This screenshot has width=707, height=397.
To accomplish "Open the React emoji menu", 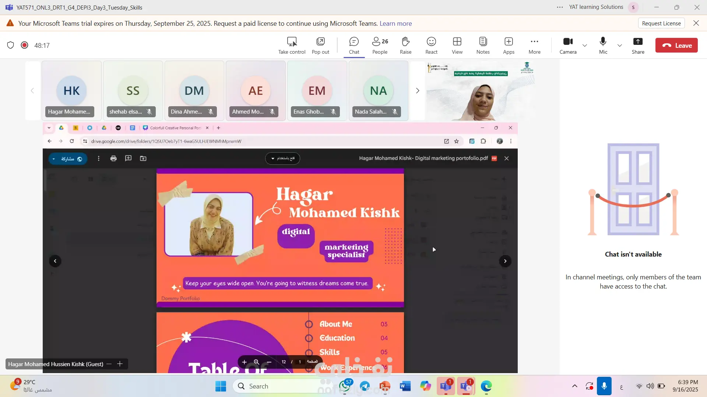I will (x=431, y=45).
